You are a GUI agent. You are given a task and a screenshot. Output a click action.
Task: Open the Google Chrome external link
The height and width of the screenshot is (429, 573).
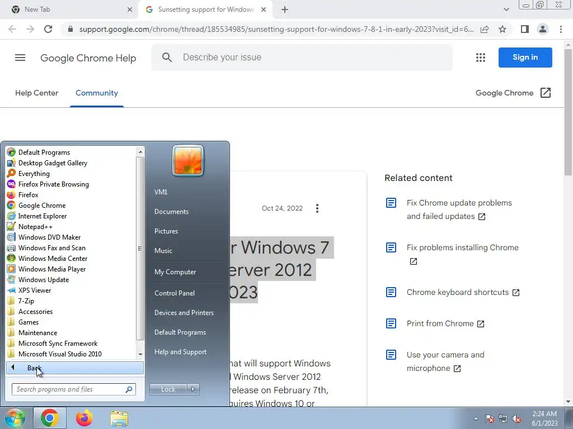point(513,93)
